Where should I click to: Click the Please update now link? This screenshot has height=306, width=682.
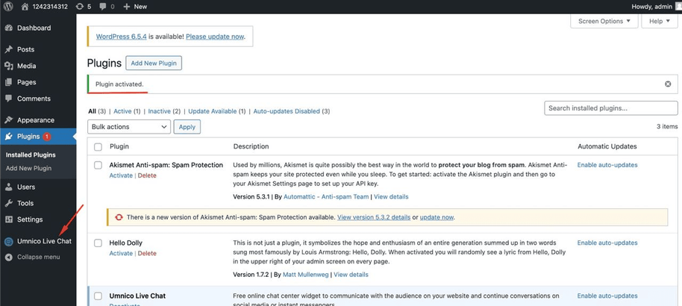[214, 36]
